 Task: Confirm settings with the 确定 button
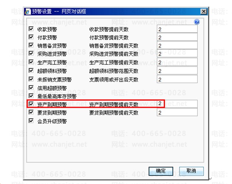click(161, 171)
